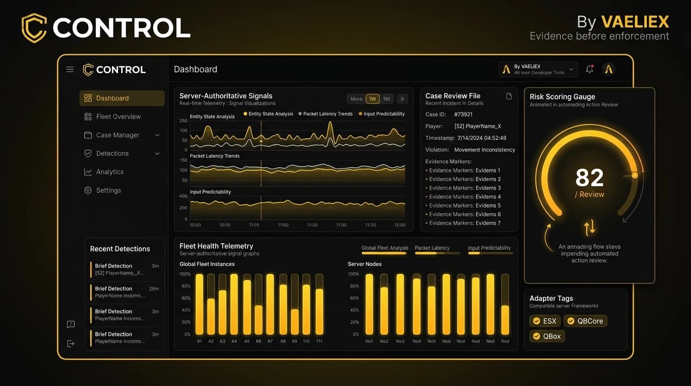Image resolution: width=691 pixels, height=386 pixels.
Task: Open the Brief Detection from 26m ago
Action: coord(124,292)
